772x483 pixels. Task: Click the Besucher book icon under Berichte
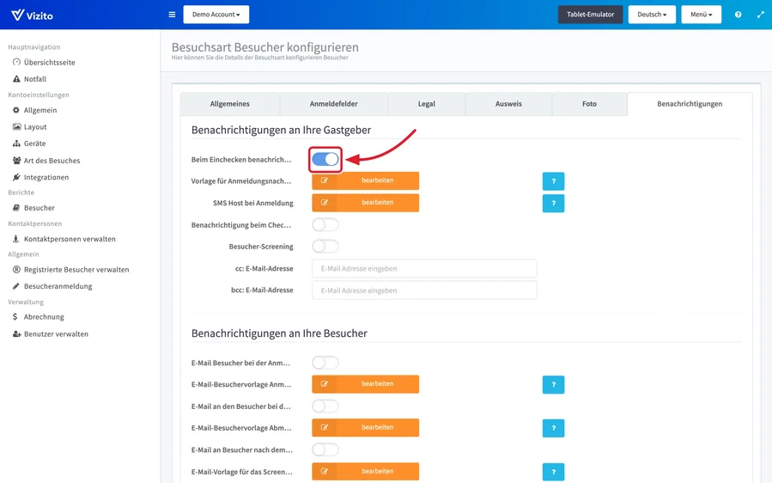[x=16, y=207]
